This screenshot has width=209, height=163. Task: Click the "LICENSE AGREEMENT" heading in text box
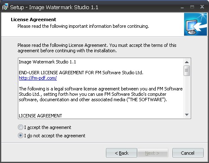point(40,116)
